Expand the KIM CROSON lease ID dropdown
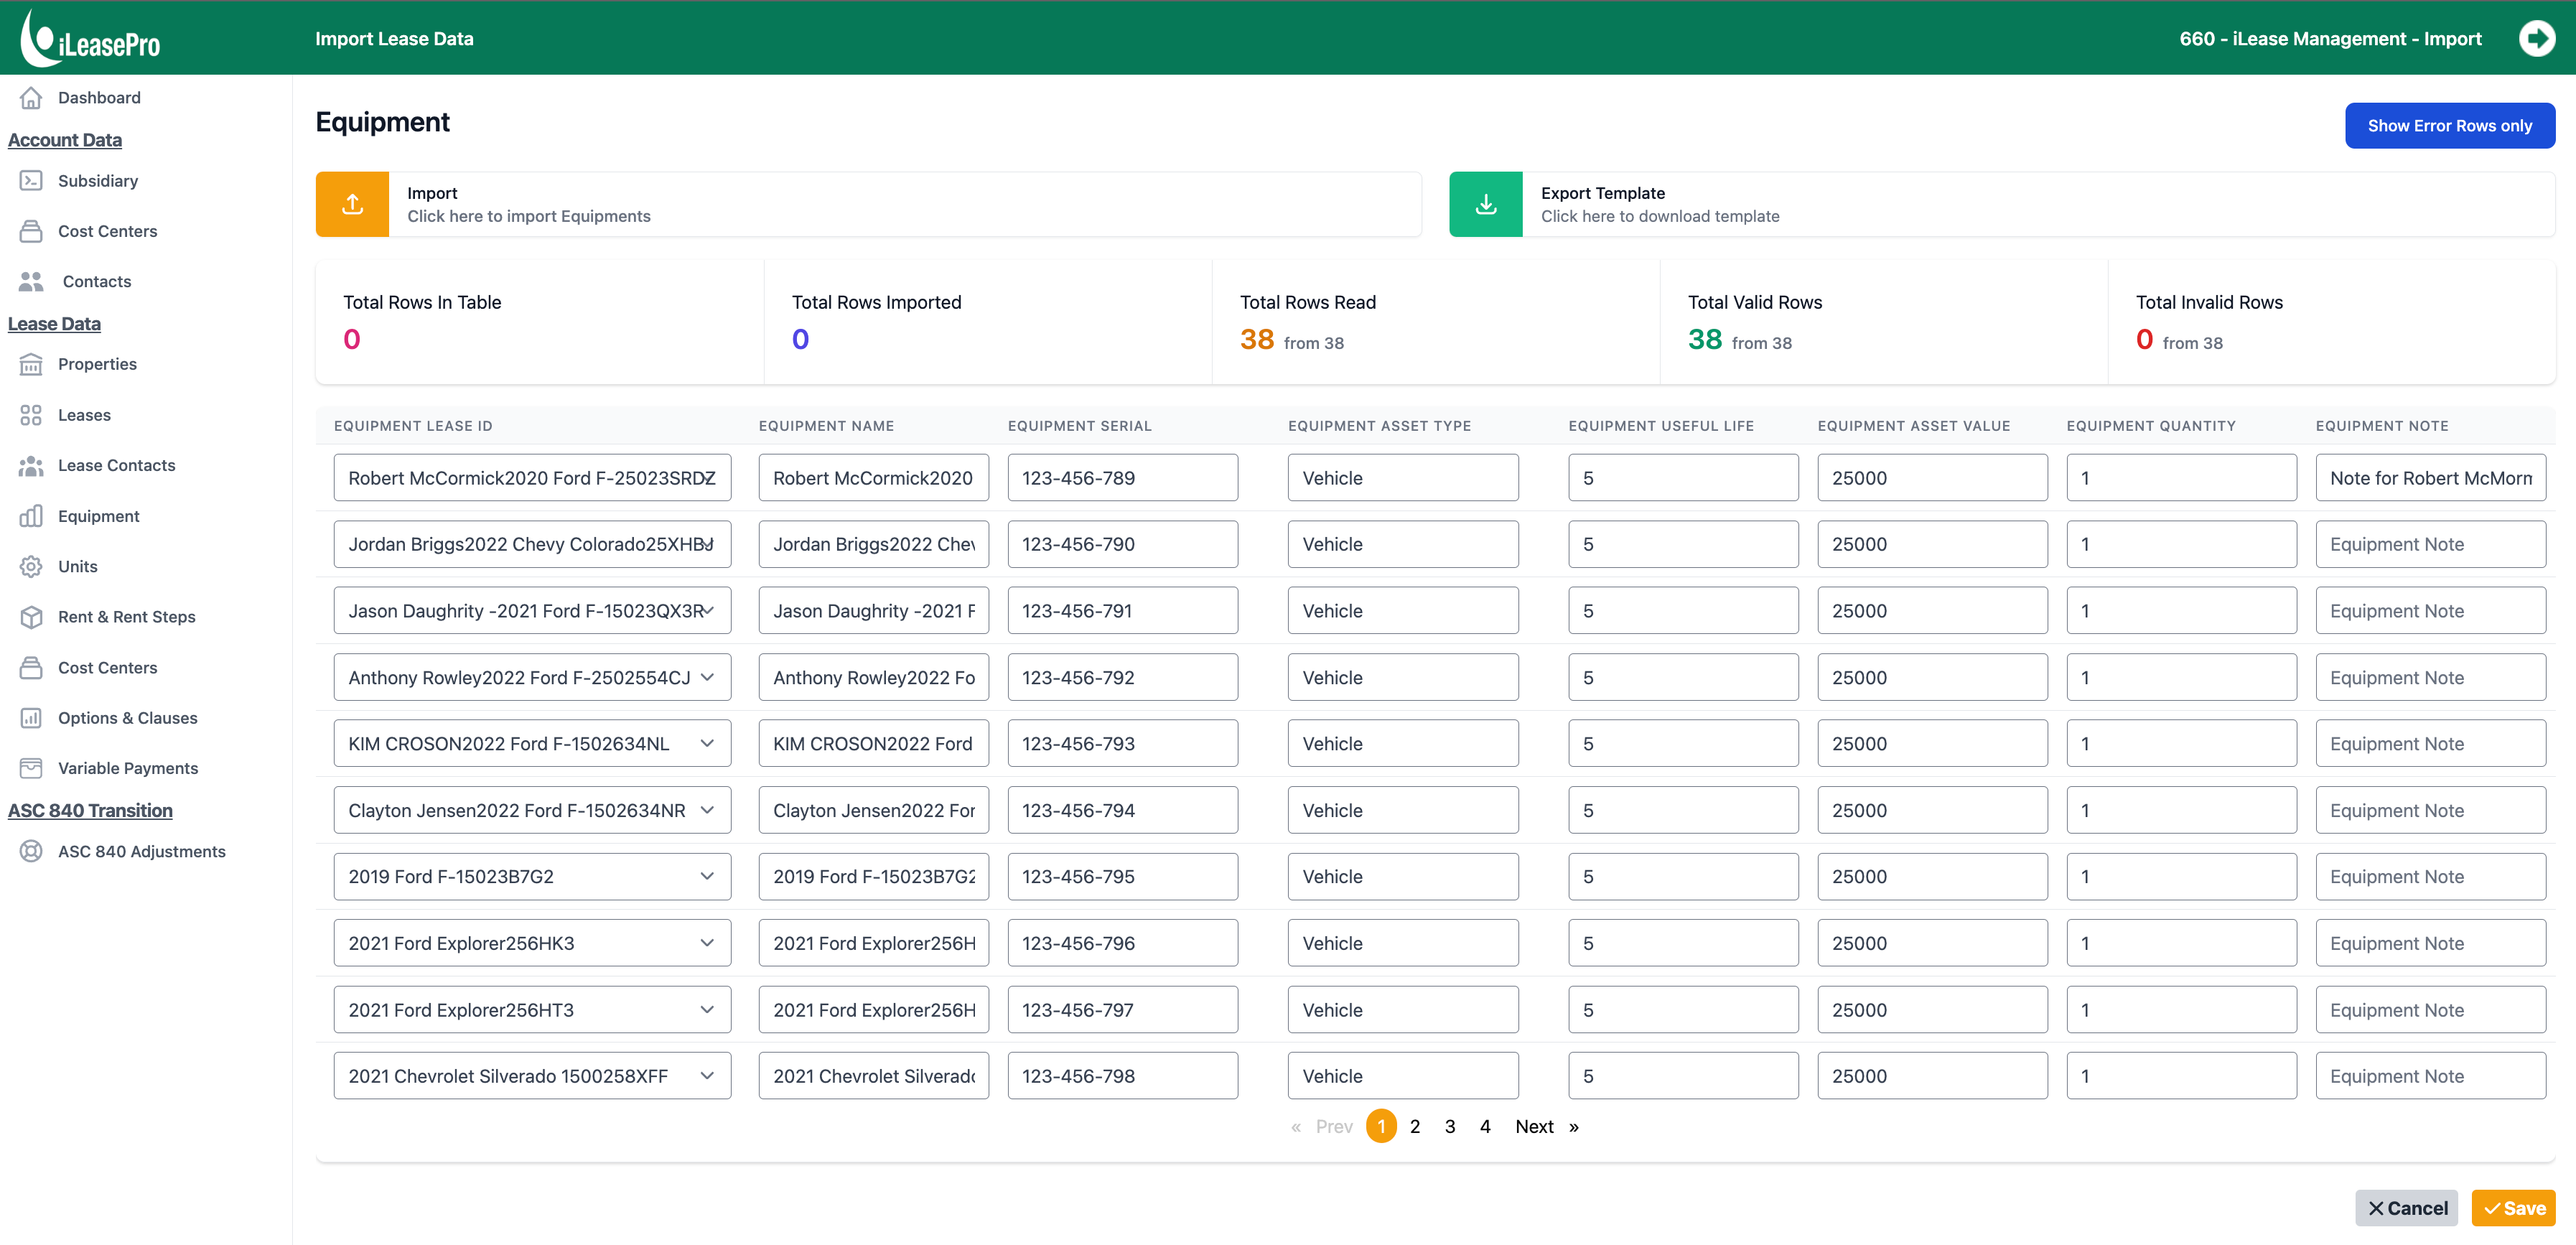 coord(707,743)
